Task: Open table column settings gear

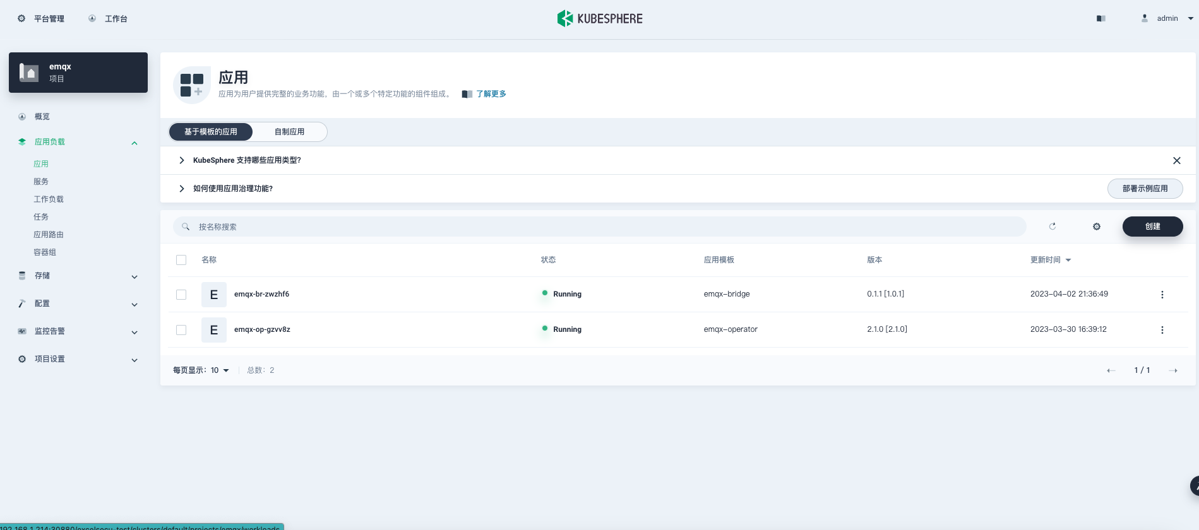Action: pyautogui.click(x=1097, y=227)
